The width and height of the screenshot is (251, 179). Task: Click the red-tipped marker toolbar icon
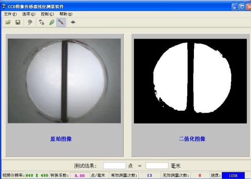42,22
